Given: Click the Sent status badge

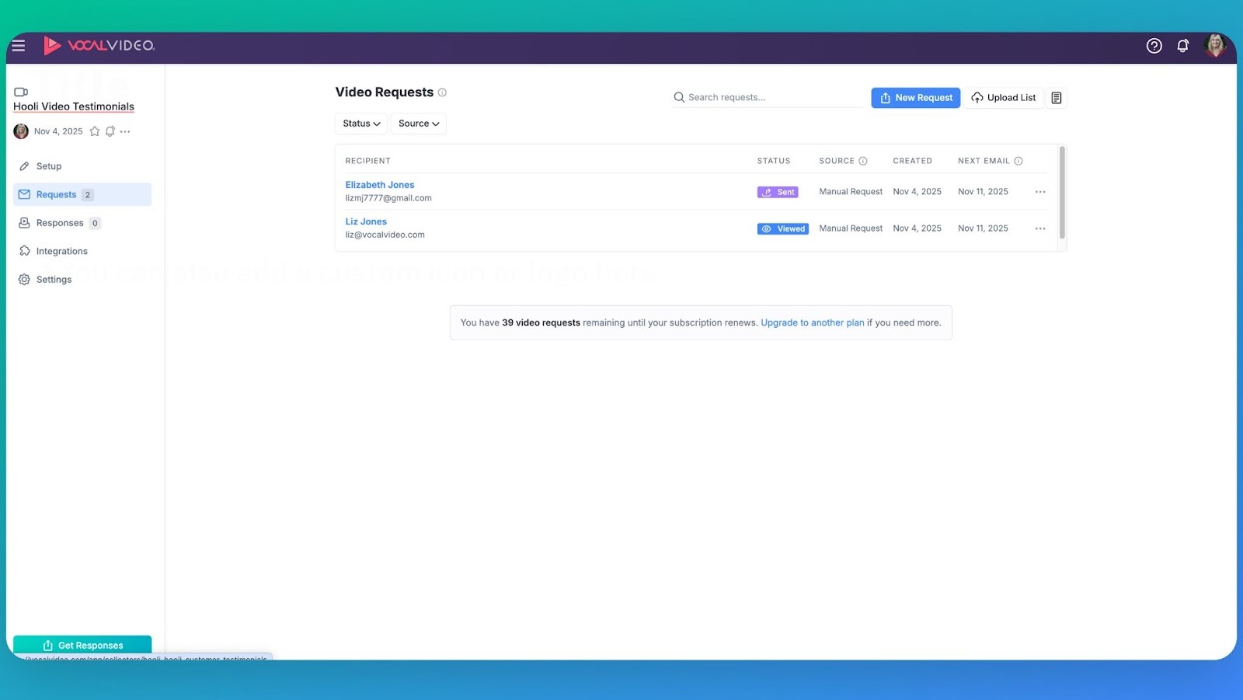Looking at the screenshot, I should [778, 192].
